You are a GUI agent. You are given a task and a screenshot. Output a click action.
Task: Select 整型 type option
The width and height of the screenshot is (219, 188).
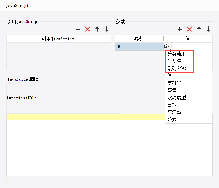pyautogui.click(x=172, y=90)
